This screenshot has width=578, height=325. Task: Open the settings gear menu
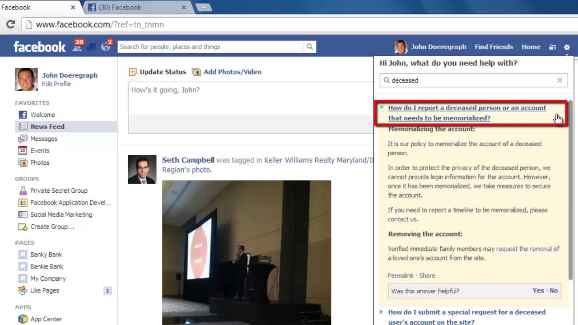point(567,47)
